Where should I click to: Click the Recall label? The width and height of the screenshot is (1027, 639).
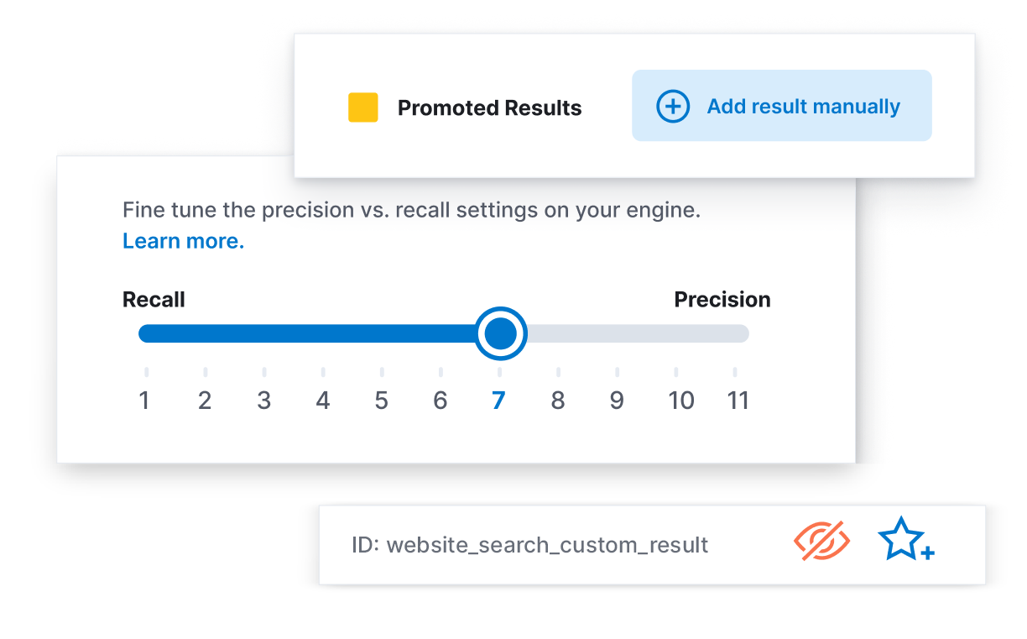point(154,300)
